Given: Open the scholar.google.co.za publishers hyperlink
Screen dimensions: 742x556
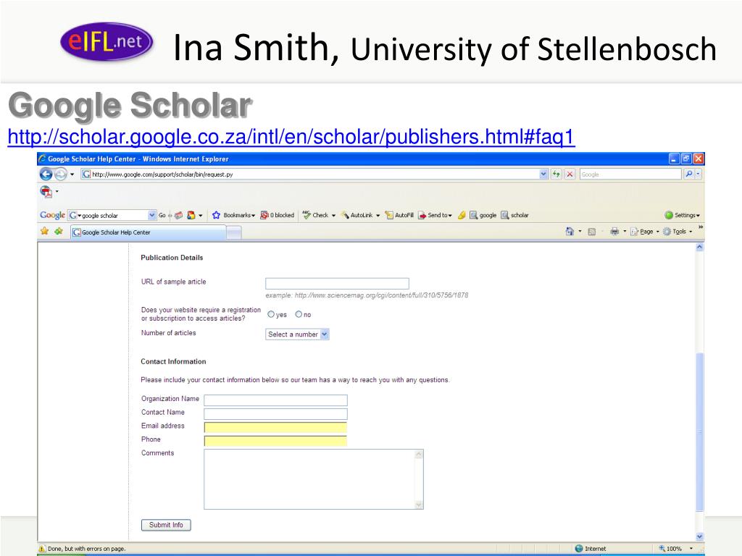Looking at the screenshot, I should 291,137.
